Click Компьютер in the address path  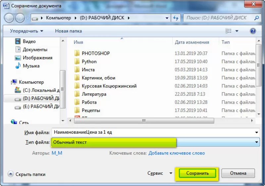pyautogui.click(x=59, y=18)
